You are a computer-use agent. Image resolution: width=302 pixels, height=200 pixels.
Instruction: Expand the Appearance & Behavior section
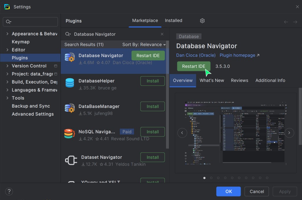click(7, 34)
